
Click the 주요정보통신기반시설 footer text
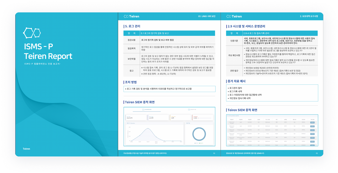[x=145, y=153]
